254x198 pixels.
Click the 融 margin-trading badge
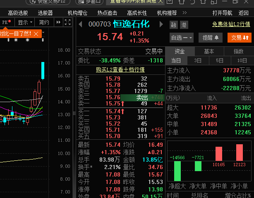(x=174, y=25)
